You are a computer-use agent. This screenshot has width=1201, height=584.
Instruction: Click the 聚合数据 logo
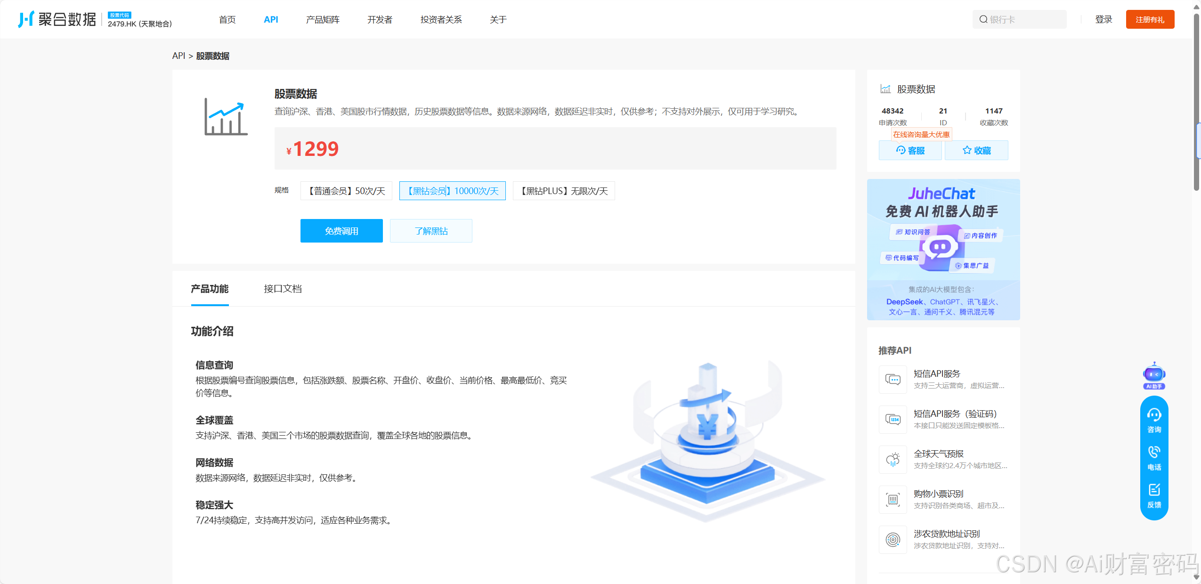57,19
